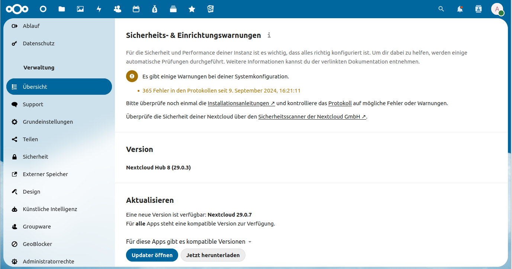
Task: Open the Contacts app icon
Action: pyautogui.click(x=117, y=9)
